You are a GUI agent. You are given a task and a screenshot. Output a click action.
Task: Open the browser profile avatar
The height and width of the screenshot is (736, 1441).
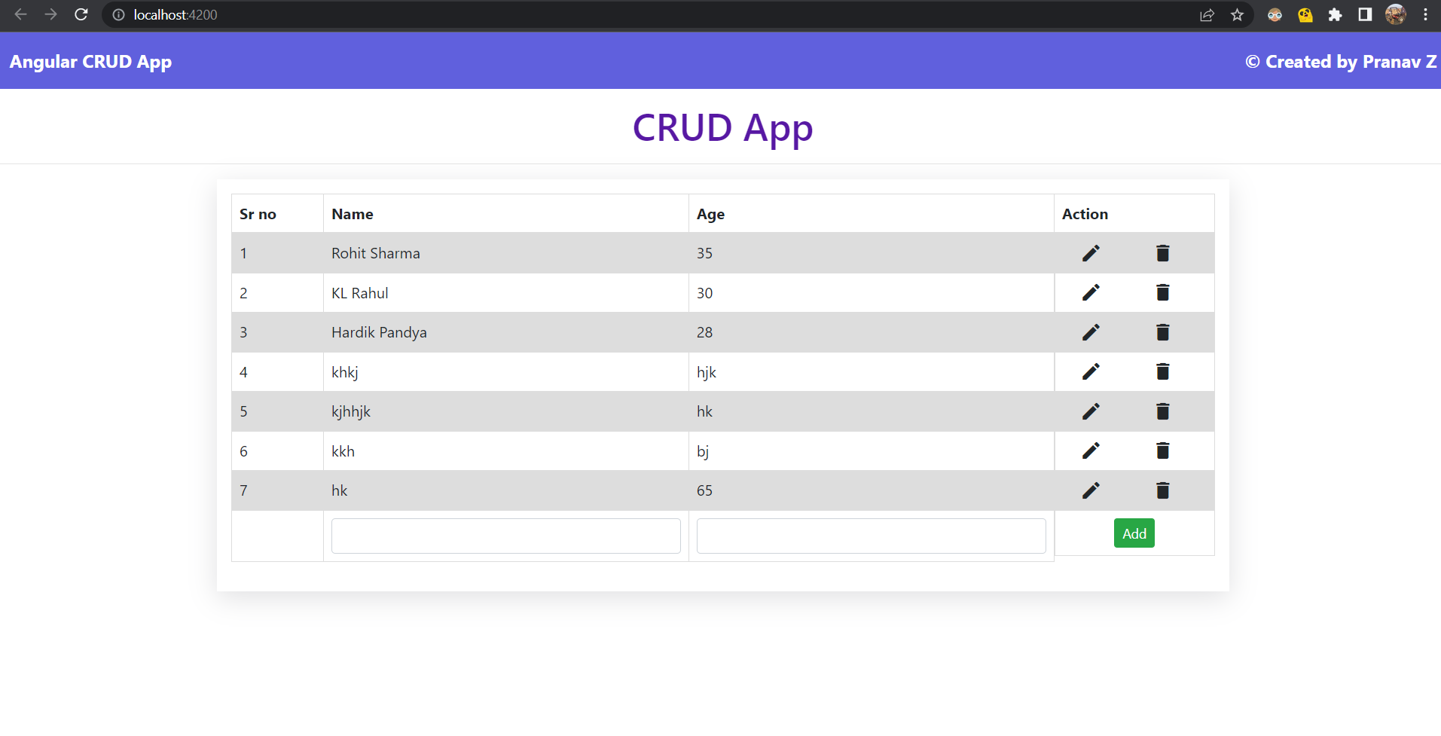(x=1395, y=15)
